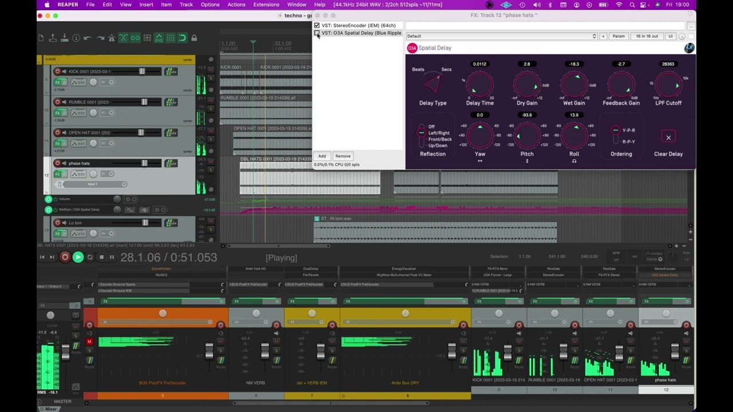Image resolution: width=733 pixels, height=412 pixels.
Task: Click the transport pause button
Action: [112, 257]
